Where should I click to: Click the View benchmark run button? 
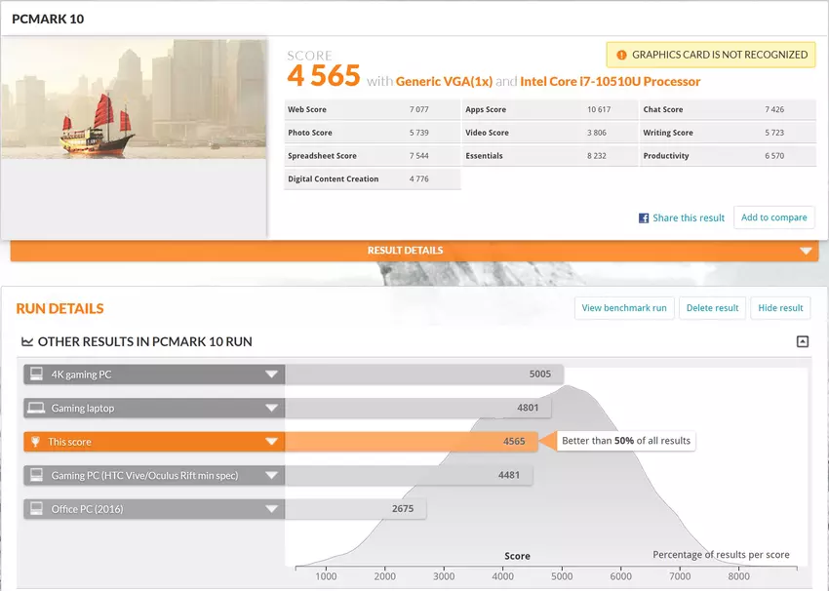(624, 308)
